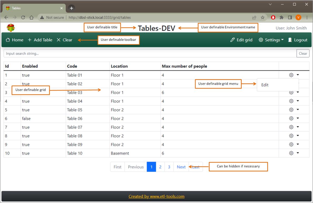
Task: Open the red Opera-style extension icon
Action: (273, 18)
